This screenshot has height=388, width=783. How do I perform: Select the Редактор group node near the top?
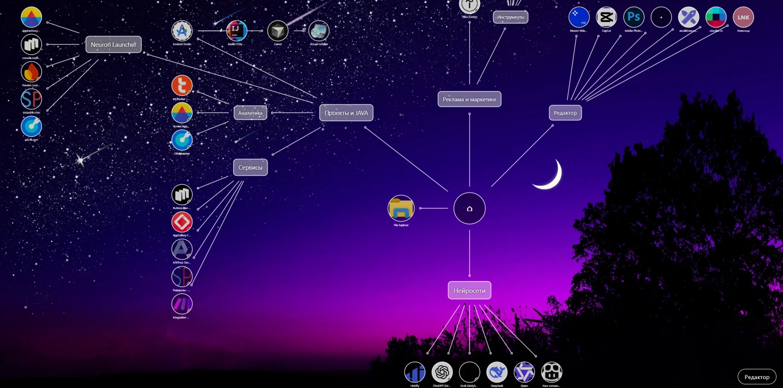click(x=565, y=113)
